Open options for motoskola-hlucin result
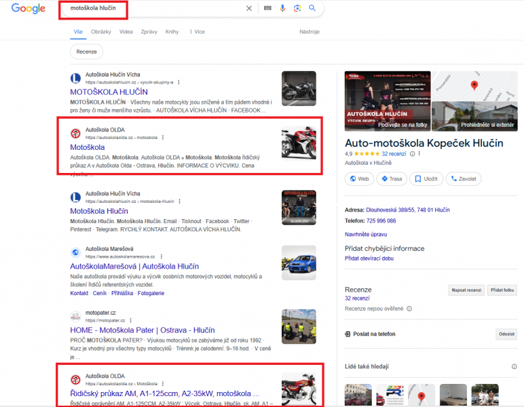 click(x=179, y=201)
